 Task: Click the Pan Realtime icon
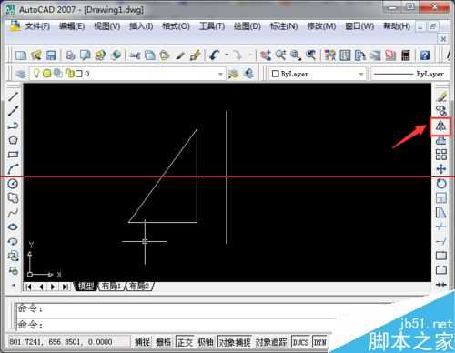(x=266, y=55)
